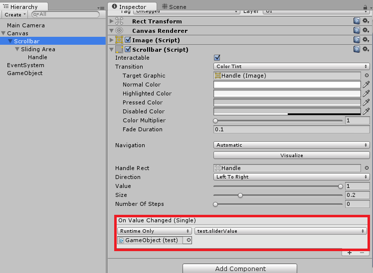The width and height of the screenshot is (373, 273).
Task: Click the Fade Duration input field
Action: coord(291,129)
